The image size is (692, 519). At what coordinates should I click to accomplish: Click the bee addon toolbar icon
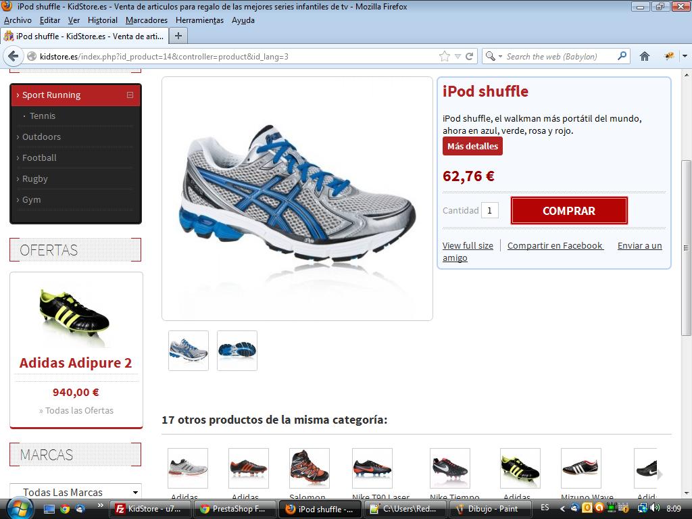(x=669, y=56)
